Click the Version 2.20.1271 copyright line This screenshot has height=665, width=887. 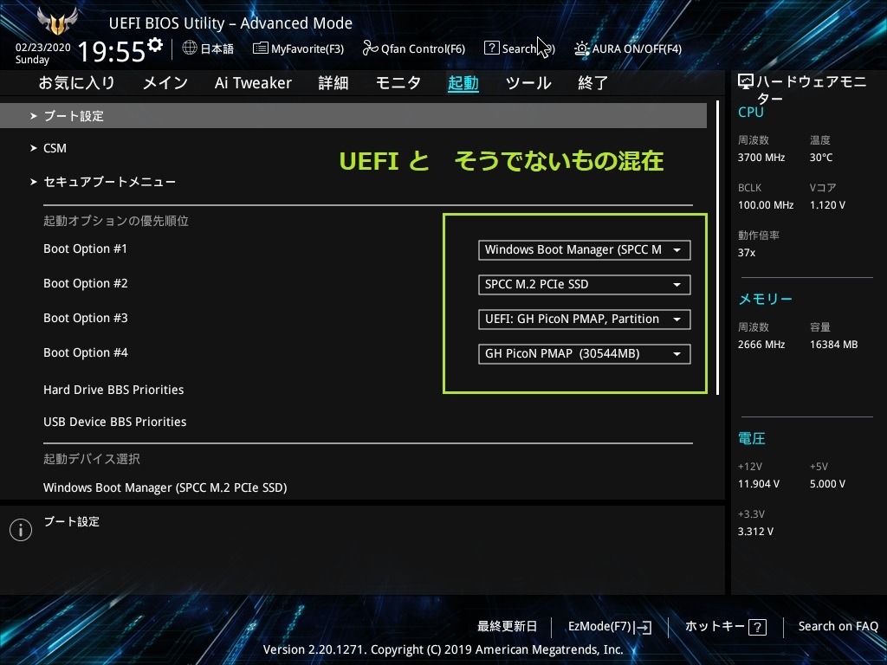point(443,649)
